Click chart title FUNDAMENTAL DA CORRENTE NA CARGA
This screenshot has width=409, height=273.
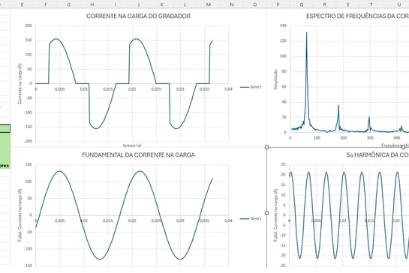[138, 155]
